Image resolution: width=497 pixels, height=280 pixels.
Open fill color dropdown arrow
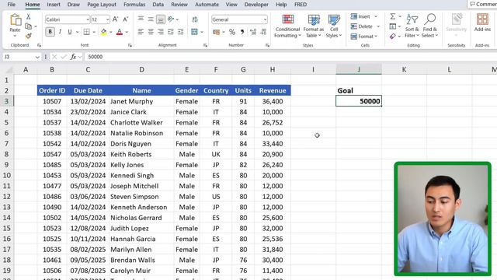[110, 32]
